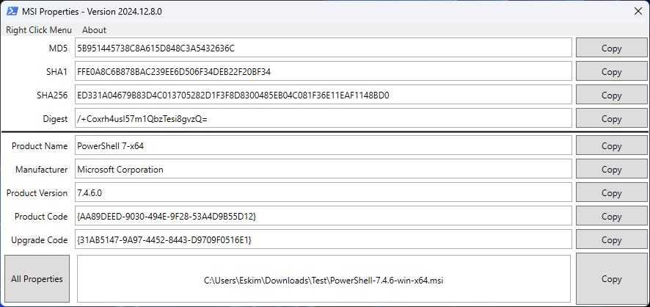Screen dimensions: 650x307
Task: Click the Product Code label
Action: click(41, 217)
